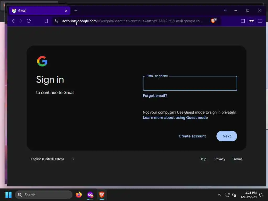Click the Brave taskbar icon

tap(102, 195)
